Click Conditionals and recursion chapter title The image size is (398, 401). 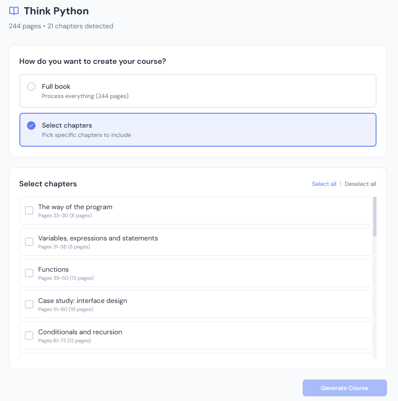pos(80,332)
